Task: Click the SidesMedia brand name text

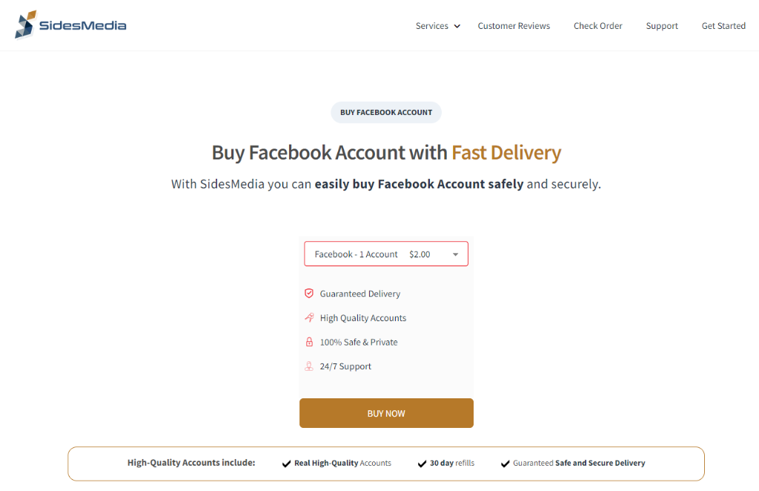Action: (x=83, y=25)
